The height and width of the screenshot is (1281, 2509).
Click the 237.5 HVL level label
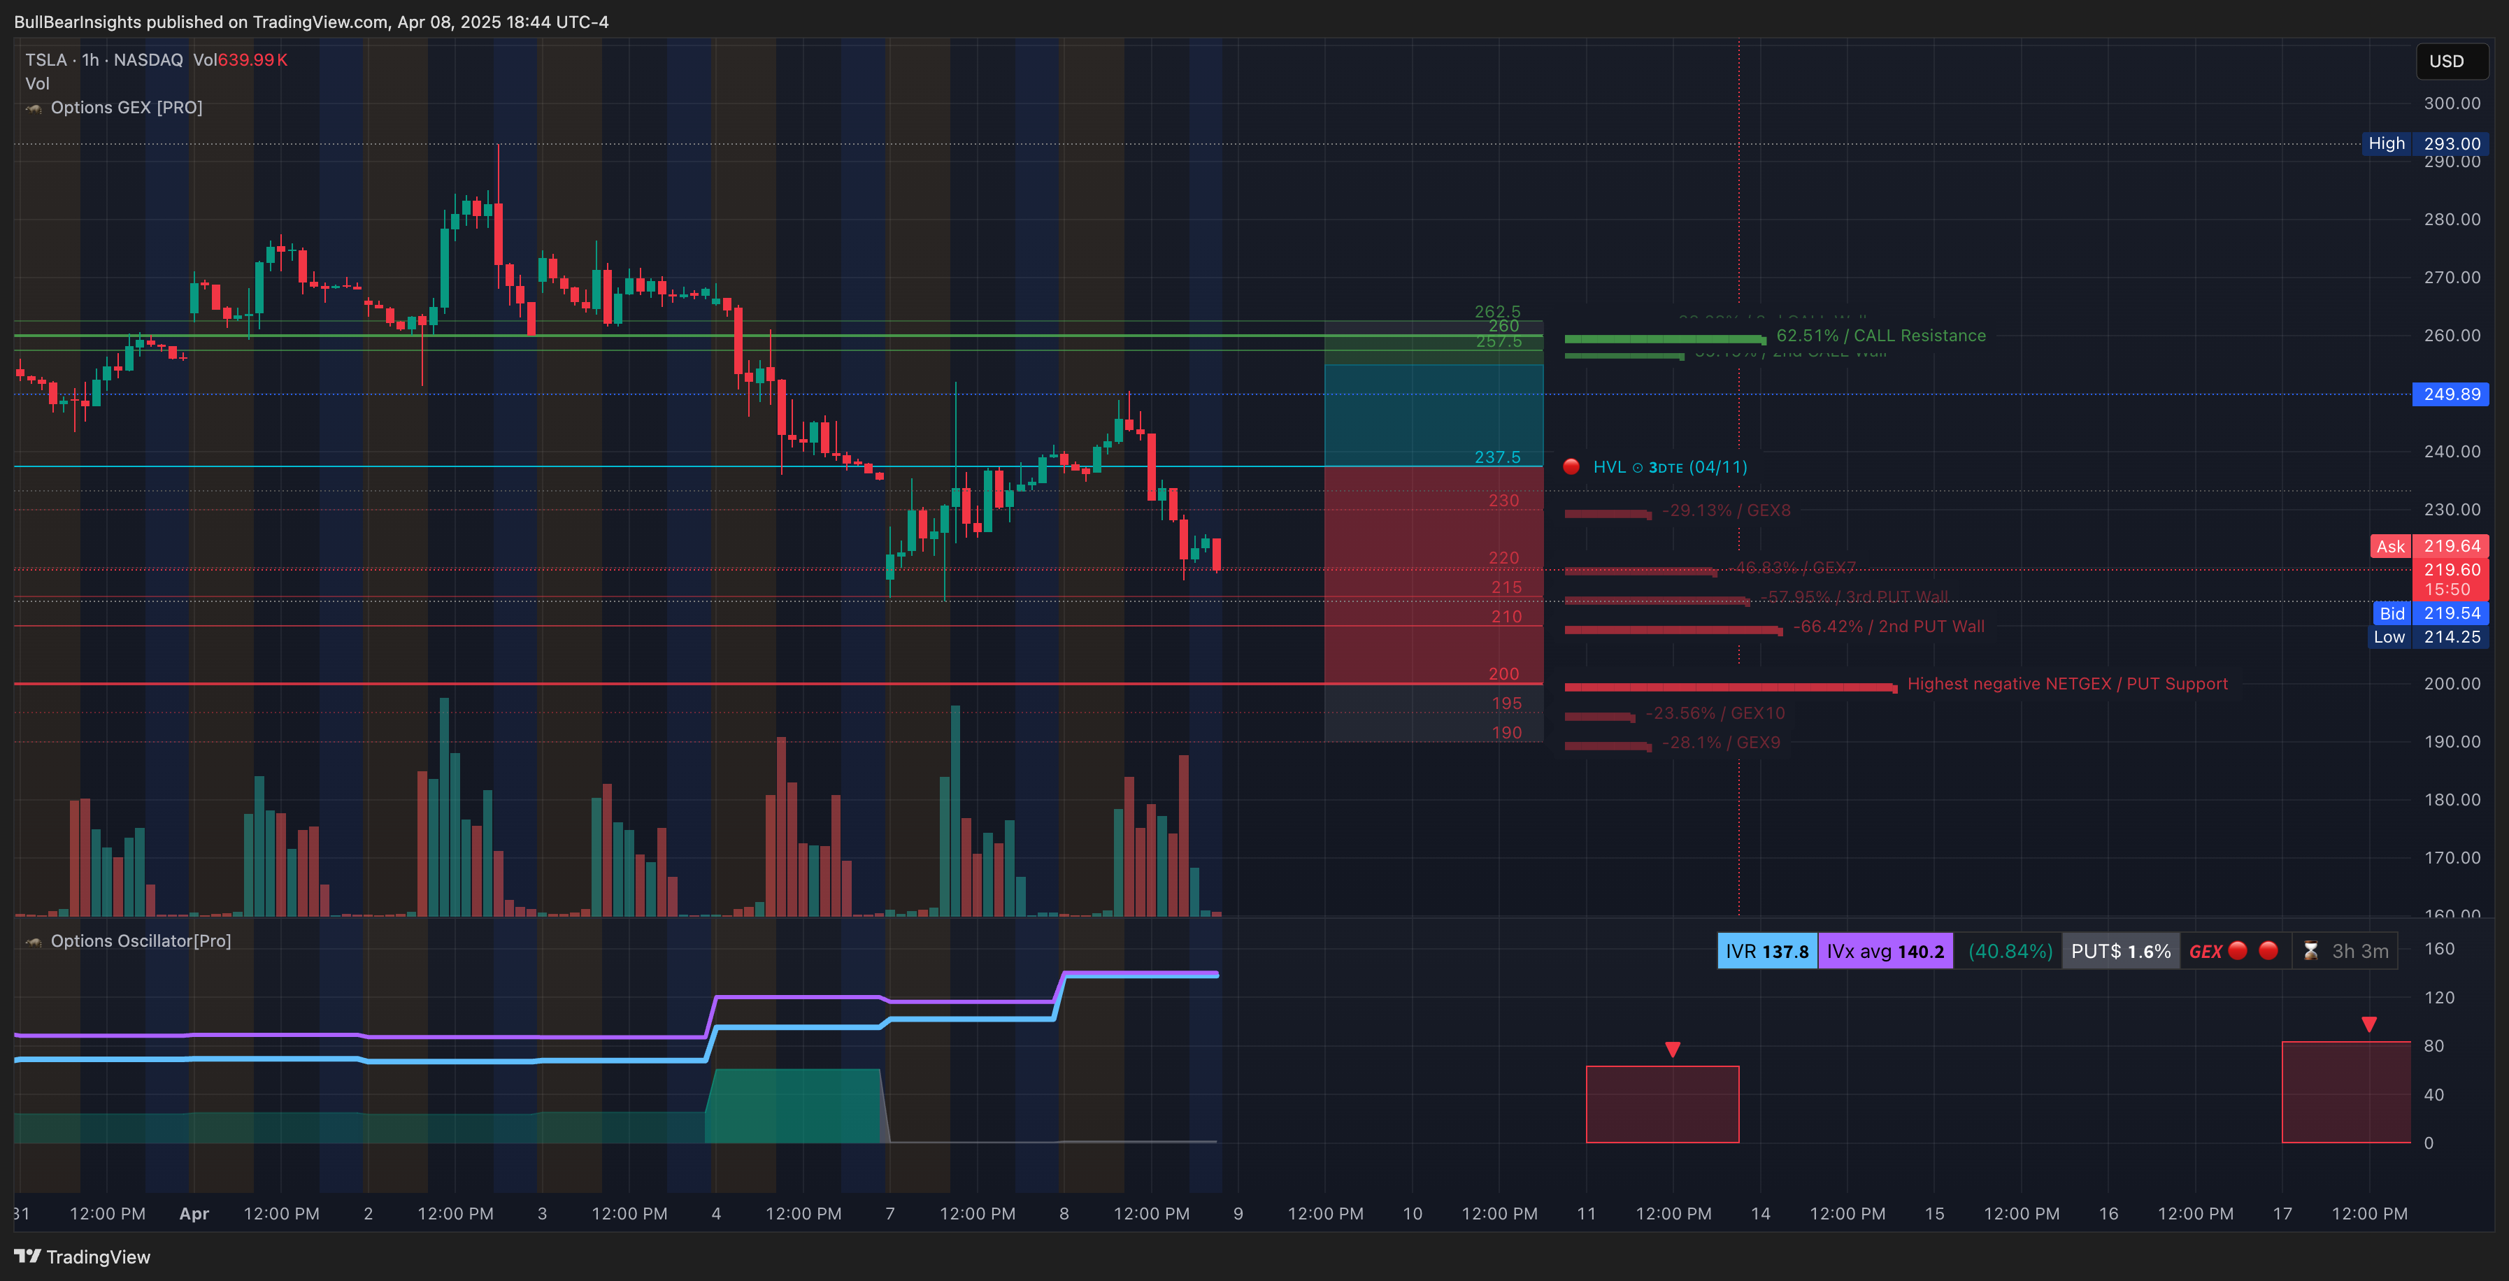tap(1497, 457)
